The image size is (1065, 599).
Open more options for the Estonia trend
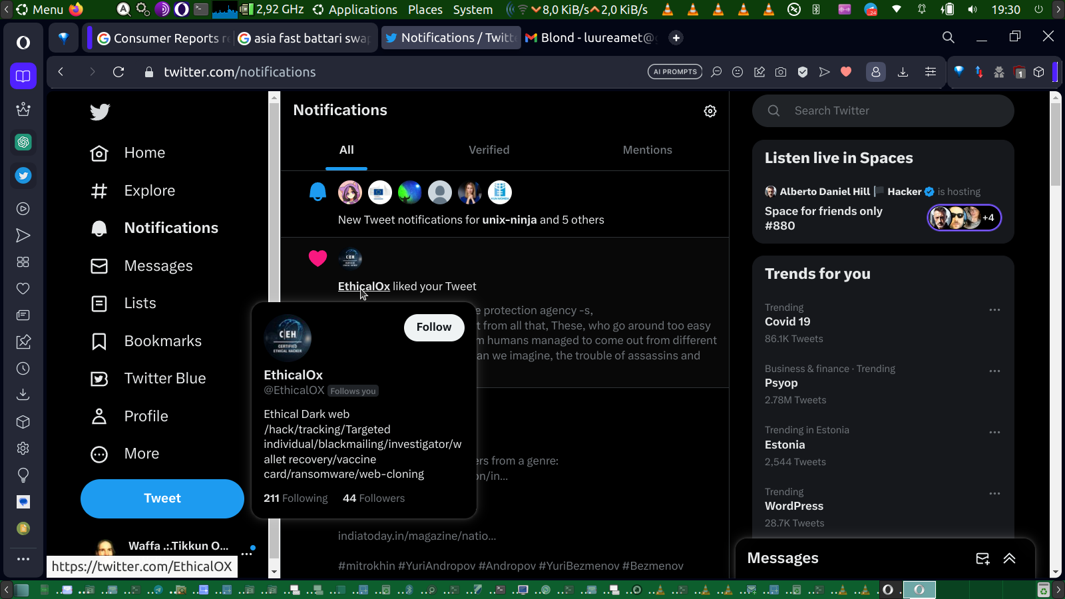pyautogui.click(x=994, y=433)
